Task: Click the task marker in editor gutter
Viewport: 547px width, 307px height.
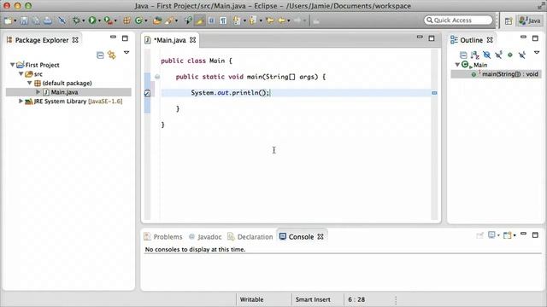Action: pos(147,93)
